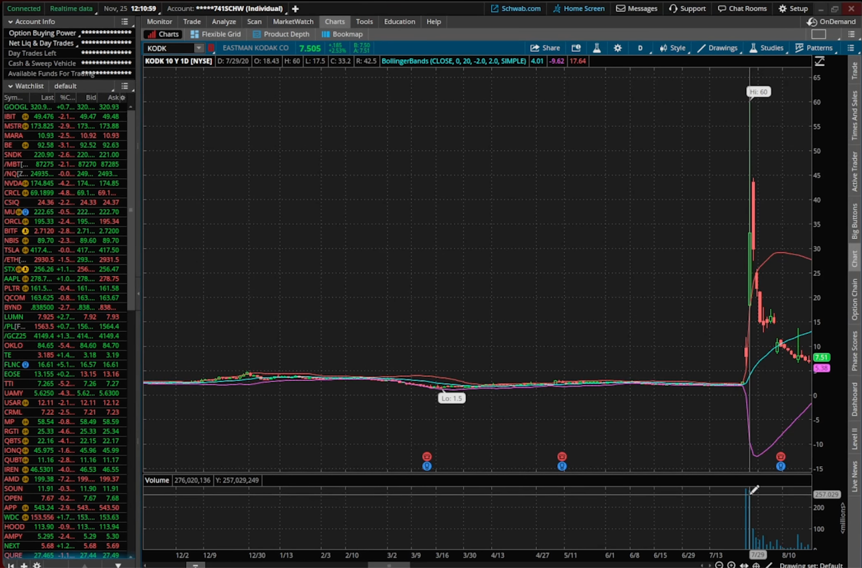Viewport: 862px width, 568px height.
Task: Open the Education tab
Action: 400,22
